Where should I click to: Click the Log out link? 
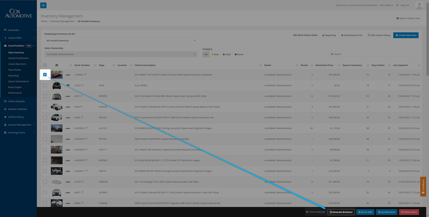(403, 5)
